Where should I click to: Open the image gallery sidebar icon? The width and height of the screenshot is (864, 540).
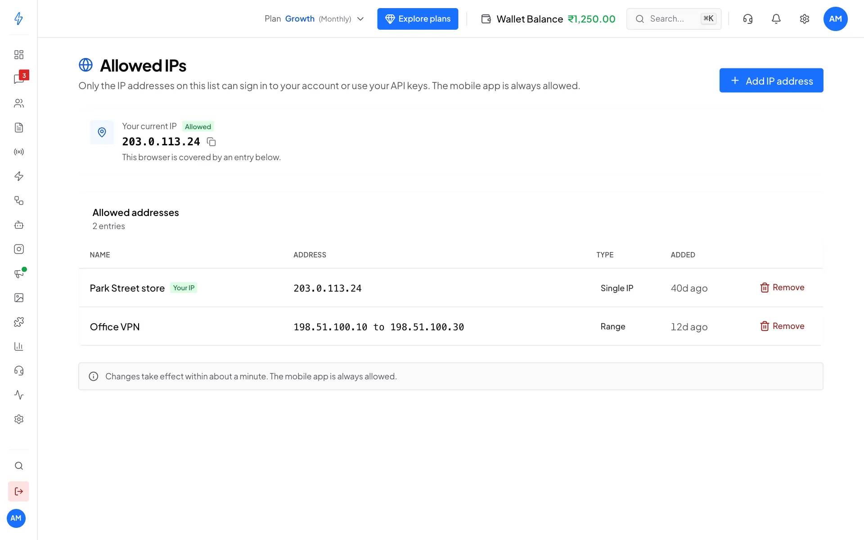tap(18, 298)
